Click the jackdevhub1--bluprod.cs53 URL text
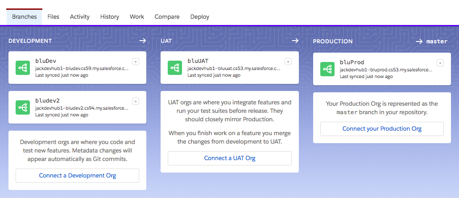Image resolution: width=459 pixels, height=198 pixels. (386, 70)
